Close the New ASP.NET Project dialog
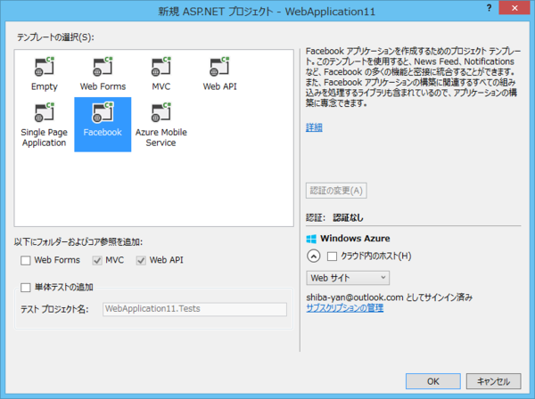This screenshot has height=399, width=535. (514, 8)
